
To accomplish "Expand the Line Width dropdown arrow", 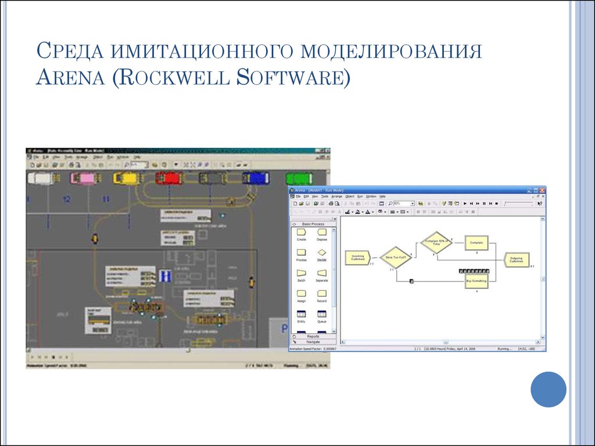I will tap(397, 212).
